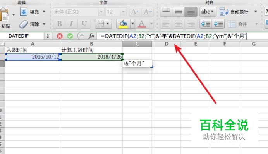Screen dimensions: 268x154
Task: Set vertical alignment to bottom
Action: 191,12
